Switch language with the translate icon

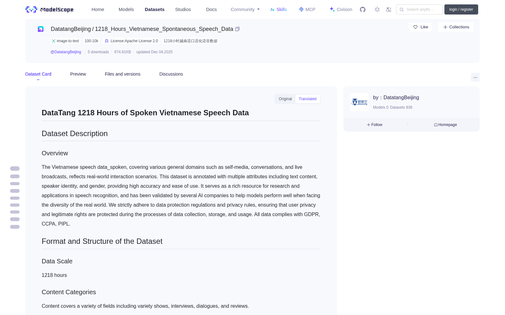tap(389, 9)
